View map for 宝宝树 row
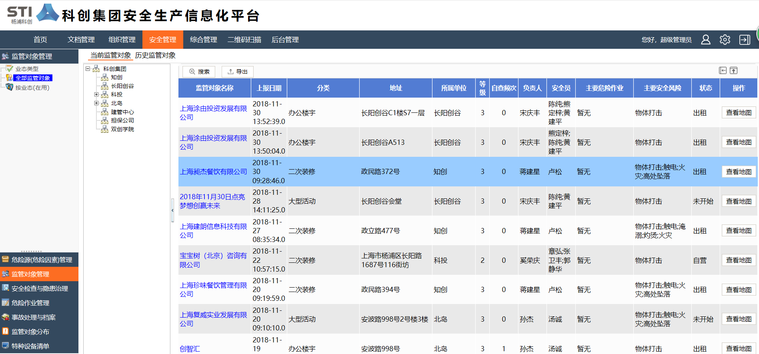The height and width of the screenshot is (354, 759). coord(739,260)
